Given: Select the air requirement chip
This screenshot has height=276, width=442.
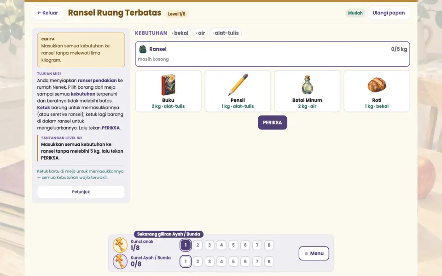Looking at the screenshot, I should click(200, 33).
